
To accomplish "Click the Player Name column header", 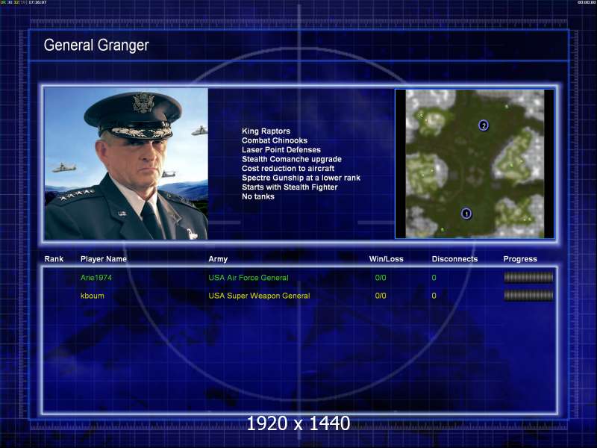I will tap(104, 259).
